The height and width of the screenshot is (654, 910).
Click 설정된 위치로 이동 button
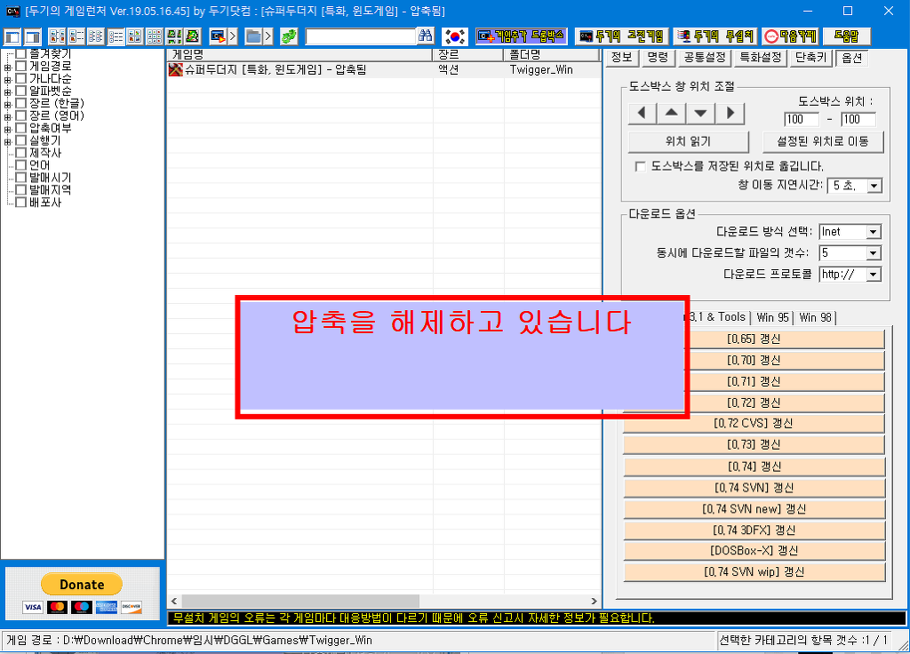(823, 141)
